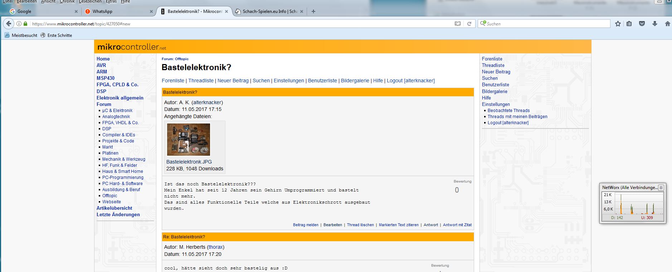Open the Bastelelektronk.JPG thumbnail image
This screenshot has width=672, height=272.
pos(189,140)
